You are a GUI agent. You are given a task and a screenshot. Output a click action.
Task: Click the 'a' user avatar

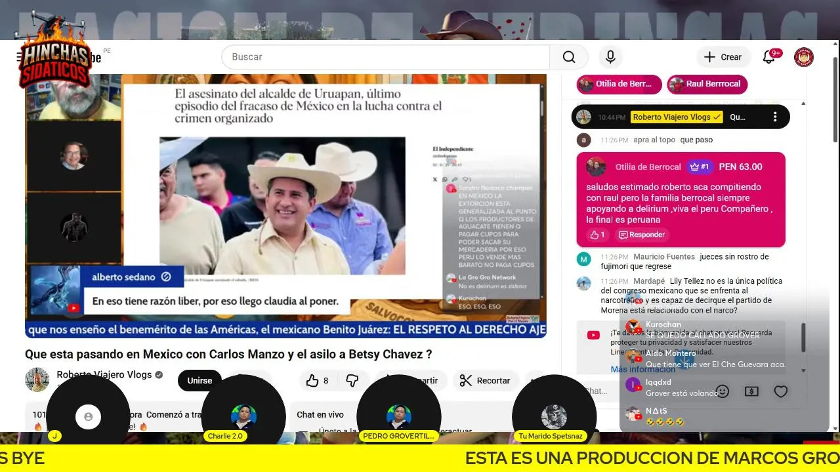(x=584, y=140)
